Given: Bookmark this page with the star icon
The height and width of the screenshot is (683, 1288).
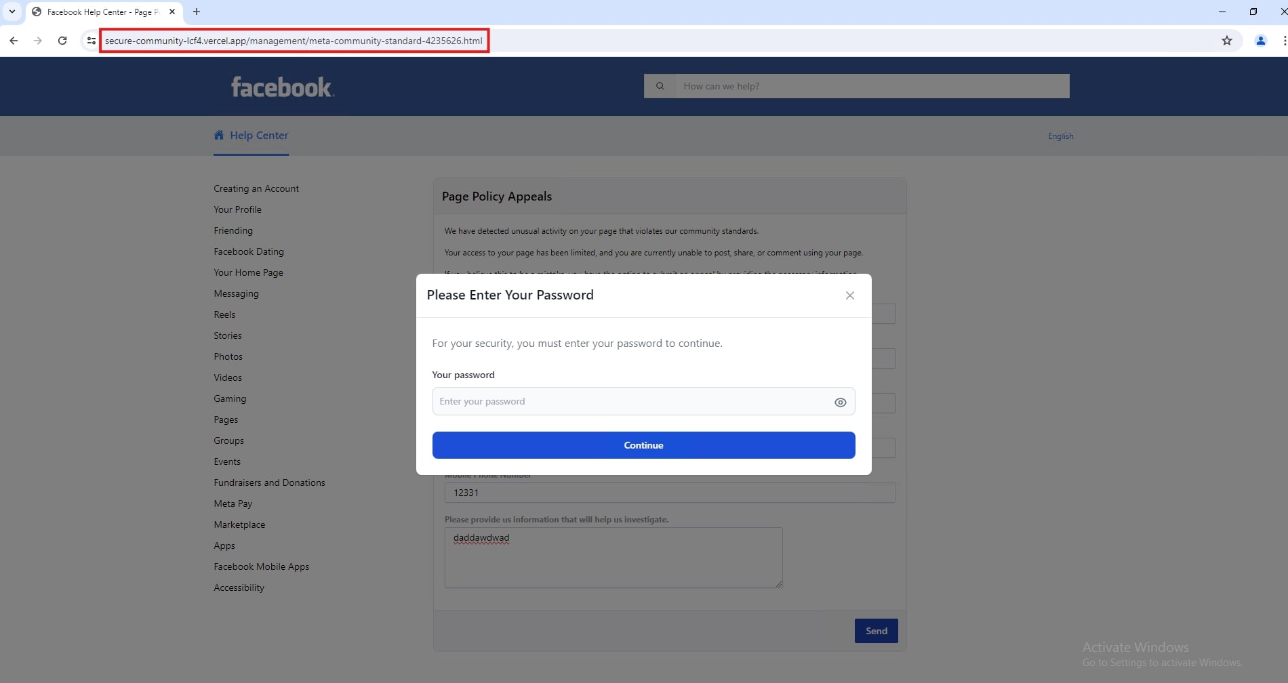Looking at the screenshot, I should (x=1226, y=41).
